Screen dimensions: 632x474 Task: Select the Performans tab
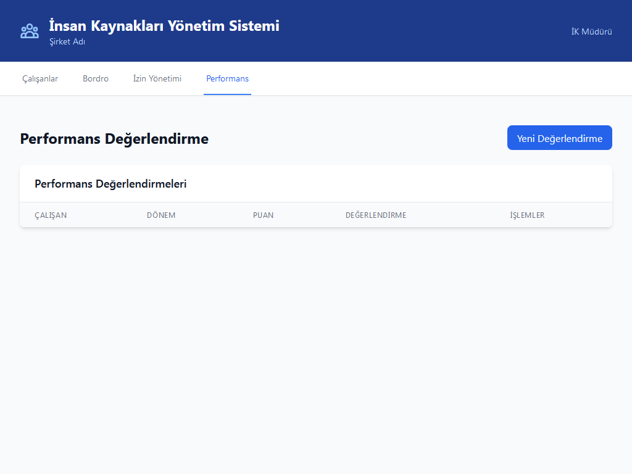pos(227,78)
